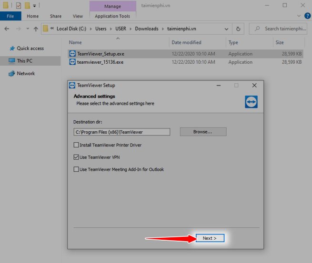
Task: Click teamviewer_15136.exe size value 28,599 KB
Action: [x=292, y=62]
